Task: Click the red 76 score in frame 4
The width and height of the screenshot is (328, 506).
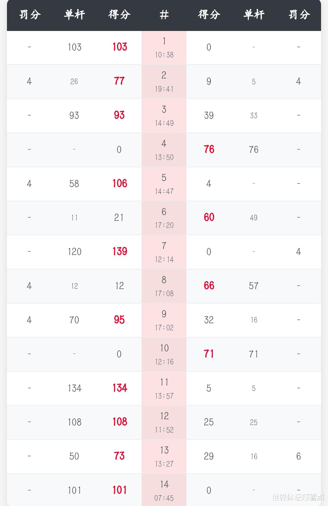Action: [x=209, y=149]
